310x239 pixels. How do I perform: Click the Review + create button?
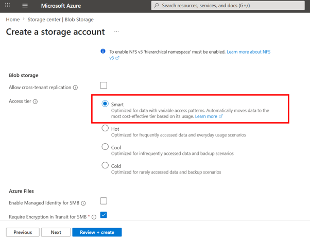[x=97, y=232]
